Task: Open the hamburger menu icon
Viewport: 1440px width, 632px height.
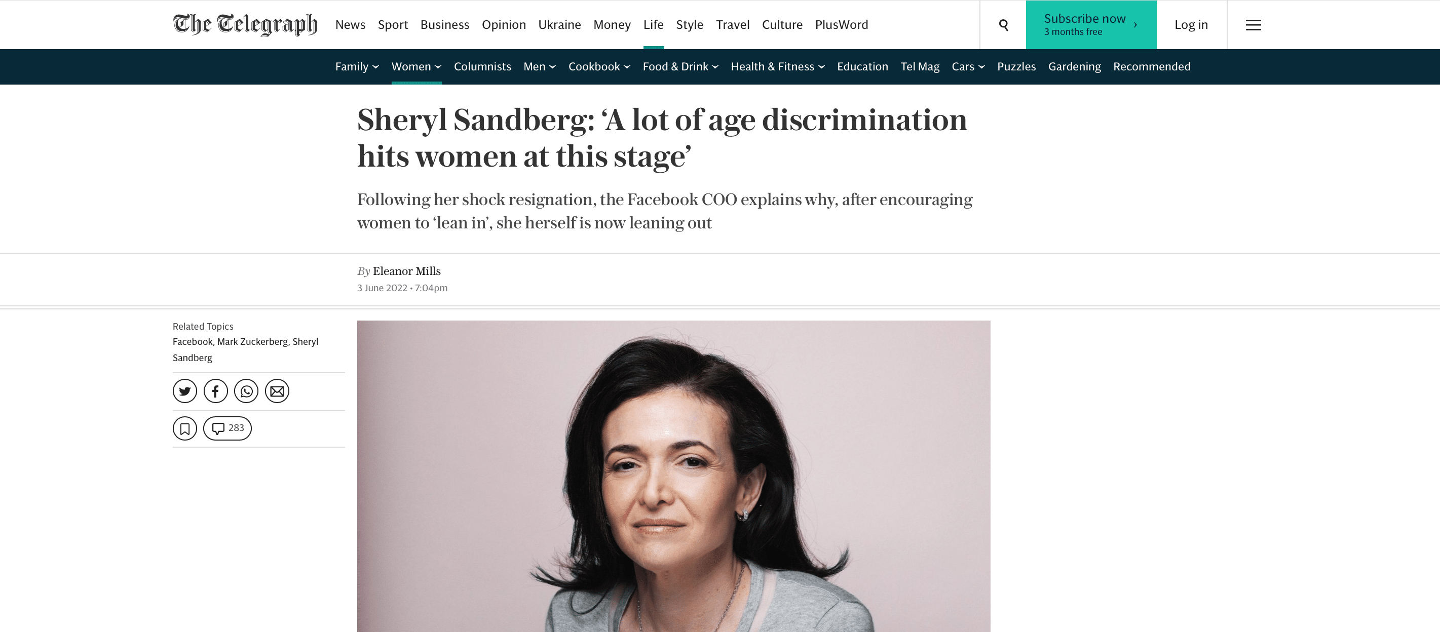Action: (1253, 25)
